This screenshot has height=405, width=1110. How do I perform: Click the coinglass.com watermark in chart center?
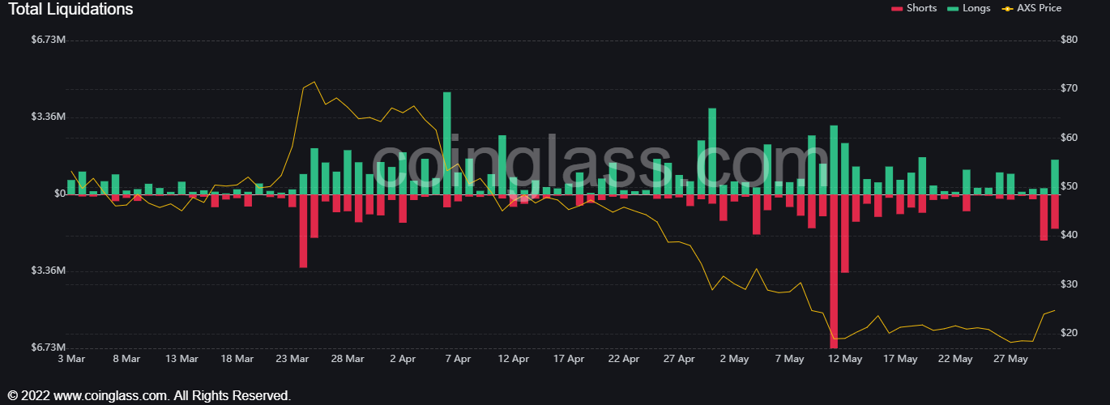click(x=567, y=166)
